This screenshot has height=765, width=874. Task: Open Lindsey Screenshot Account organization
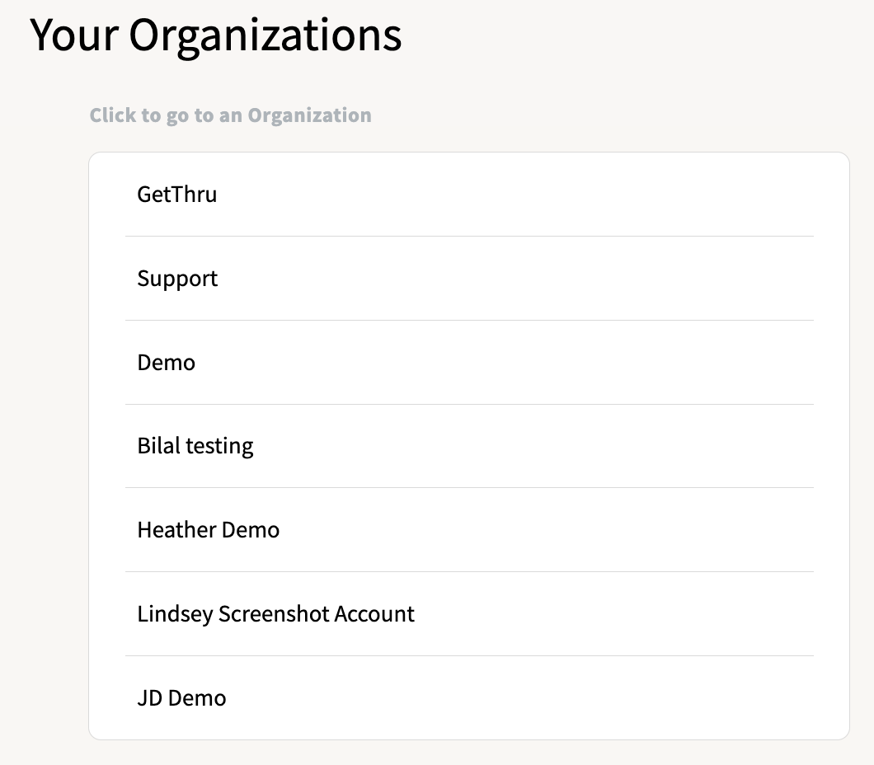coord(469,614)
